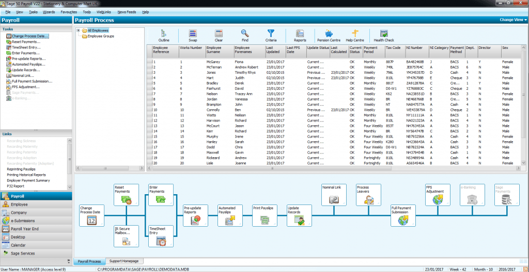Open FPS Adjustment workflow box

pyautogui.click(x=438, y=195)
